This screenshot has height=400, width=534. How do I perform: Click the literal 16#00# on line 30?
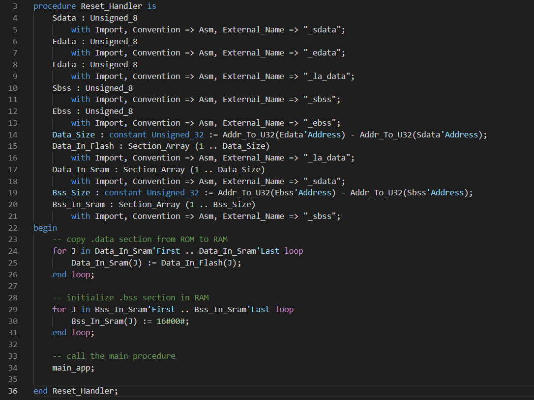tap(171, 321)
